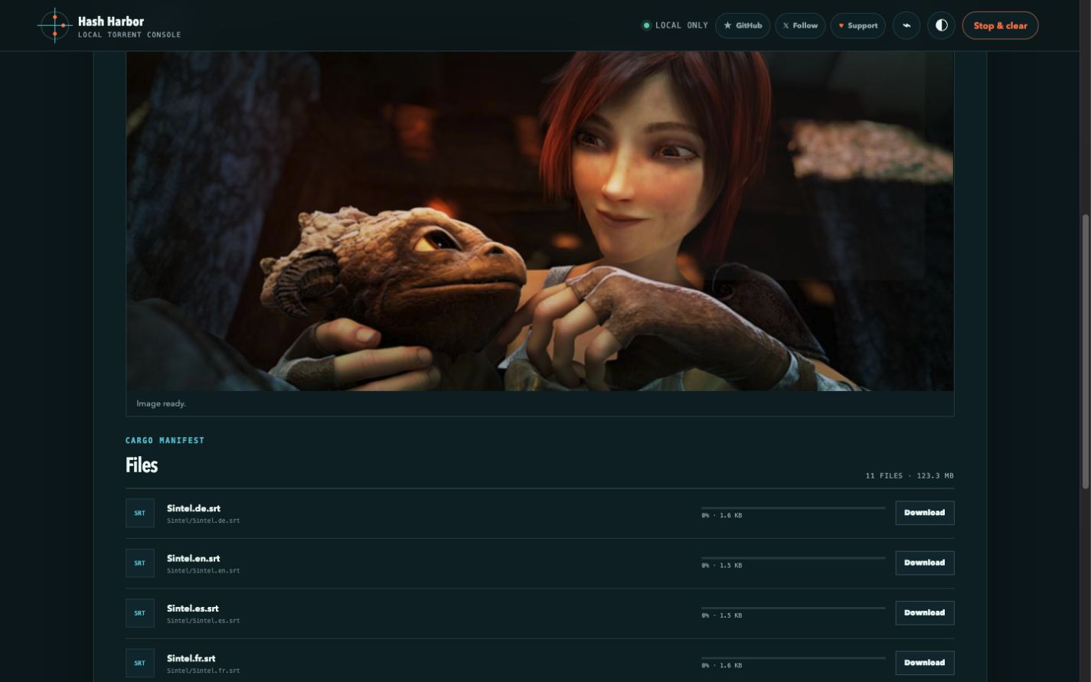This screenshot has width=1091, height=682.
Task: Download the Sintel.fr.srt file
Action: (924, 663)
